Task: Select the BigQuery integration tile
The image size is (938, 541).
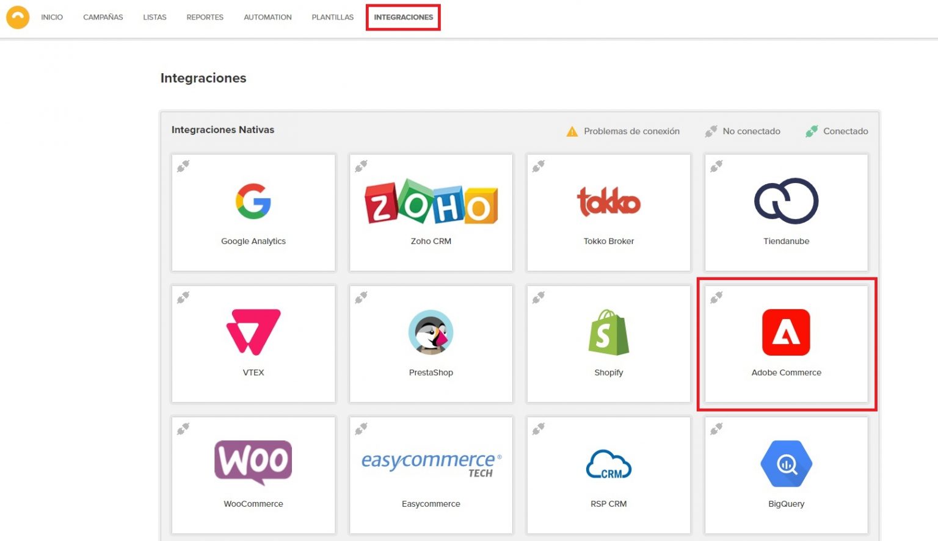Action: (x=786, y=475)
